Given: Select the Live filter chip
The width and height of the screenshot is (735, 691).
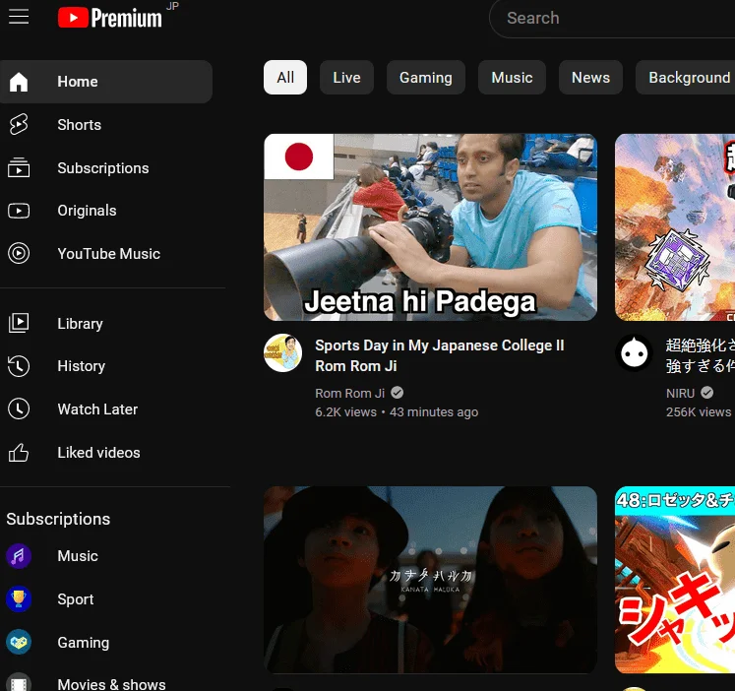Looking at the screenshot, I should tap(347, 78).
